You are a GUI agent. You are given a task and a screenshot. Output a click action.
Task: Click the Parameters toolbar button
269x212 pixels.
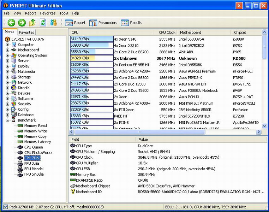(x=103, y=23)
